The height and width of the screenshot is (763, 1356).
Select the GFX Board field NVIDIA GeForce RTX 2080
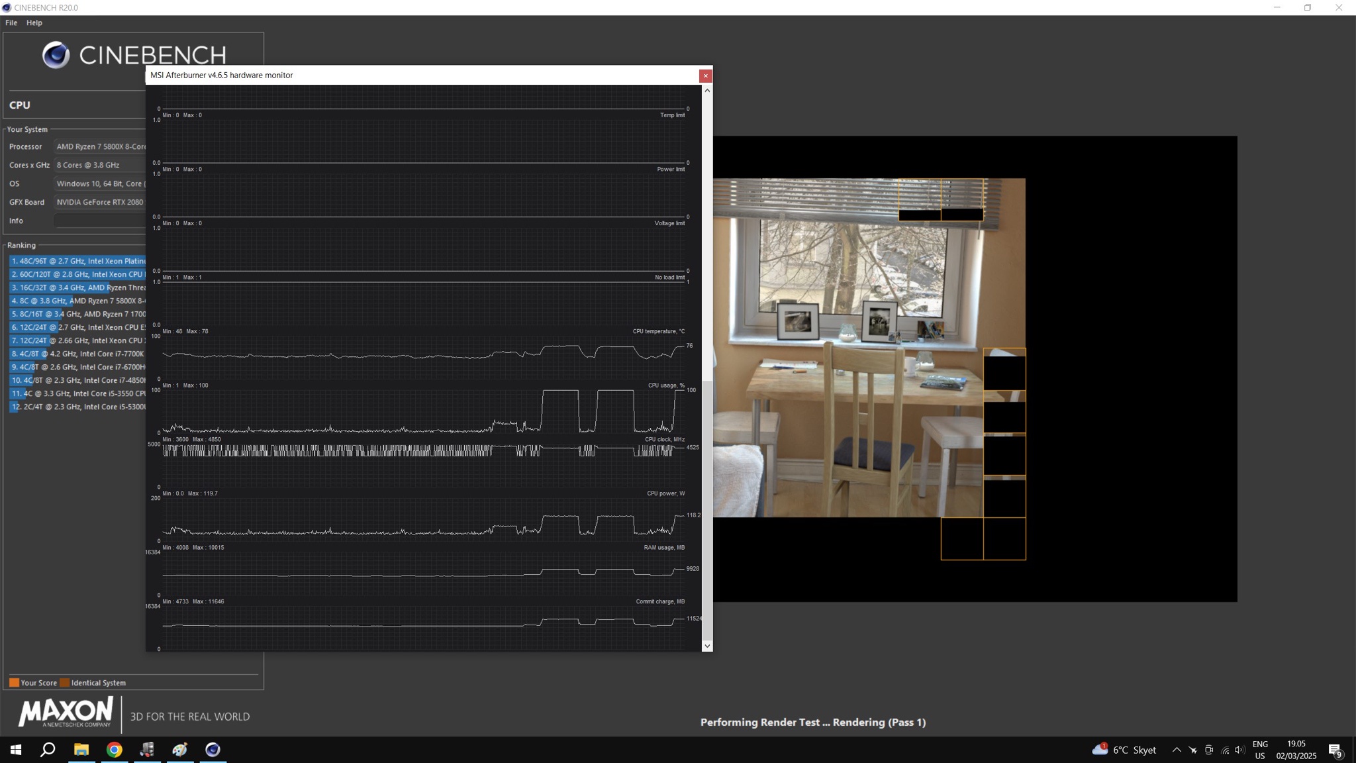(99, 202)
